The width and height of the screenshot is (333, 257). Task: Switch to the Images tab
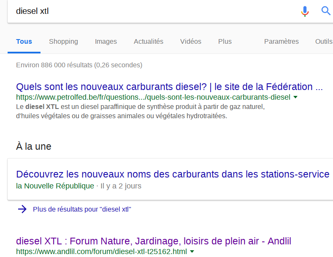coord(106,42)
